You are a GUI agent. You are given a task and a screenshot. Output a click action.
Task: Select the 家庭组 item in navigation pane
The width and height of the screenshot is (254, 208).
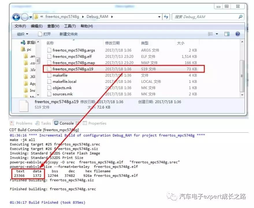coord(28,42)
